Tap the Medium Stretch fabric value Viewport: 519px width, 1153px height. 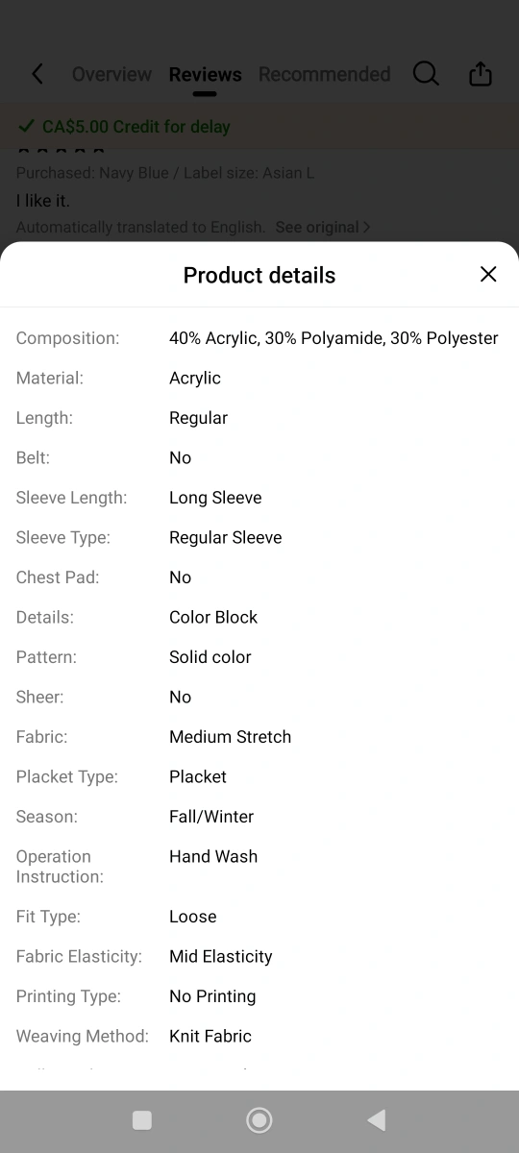[230, 737]
